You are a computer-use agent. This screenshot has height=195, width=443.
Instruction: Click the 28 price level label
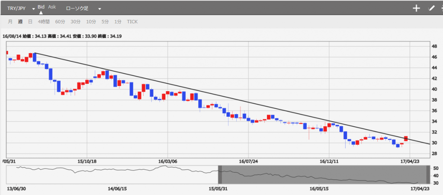[434, 154]
